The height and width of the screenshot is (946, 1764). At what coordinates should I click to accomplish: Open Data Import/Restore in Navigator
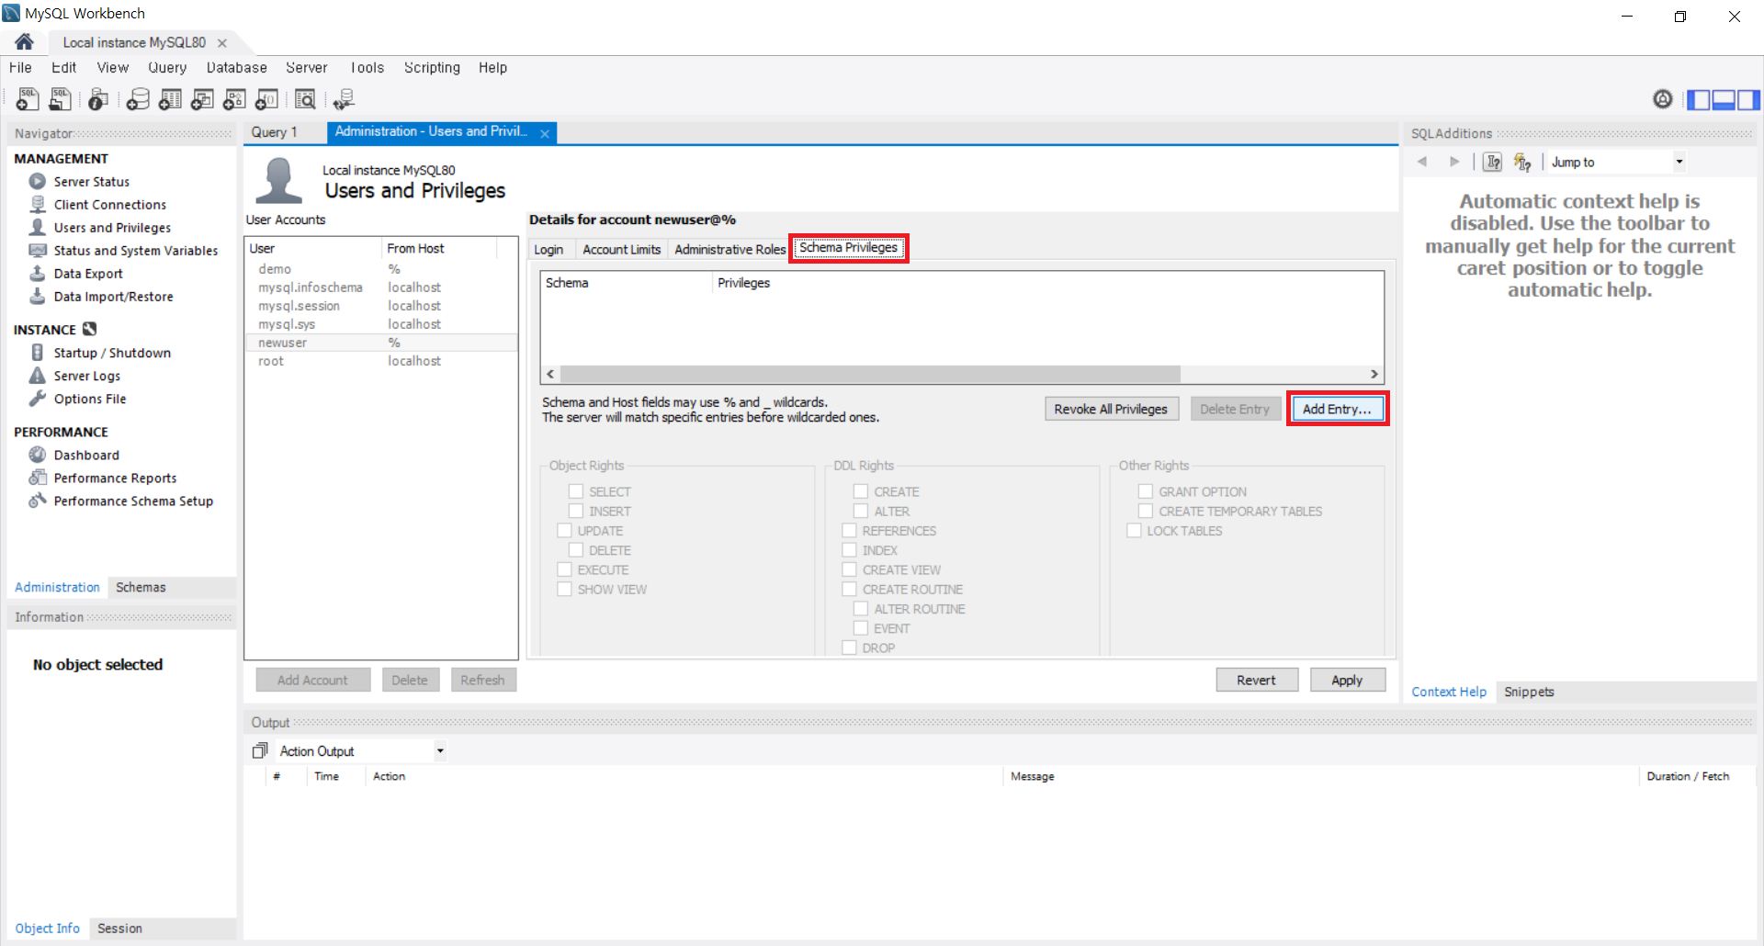(x=113, y=297)
